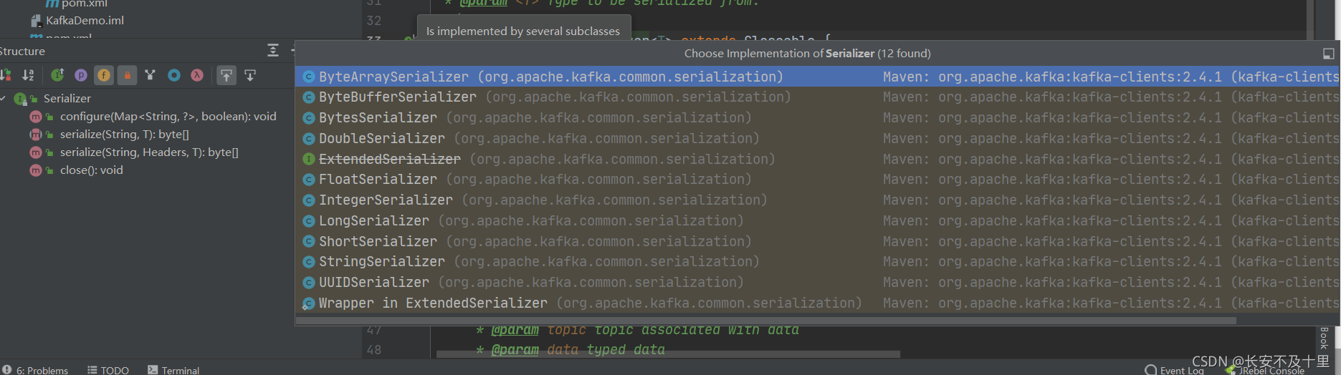Screen dimensions: 1341x375
Task: Click editor horizontal scrollbar below line 48
Action: click(668, 354)
